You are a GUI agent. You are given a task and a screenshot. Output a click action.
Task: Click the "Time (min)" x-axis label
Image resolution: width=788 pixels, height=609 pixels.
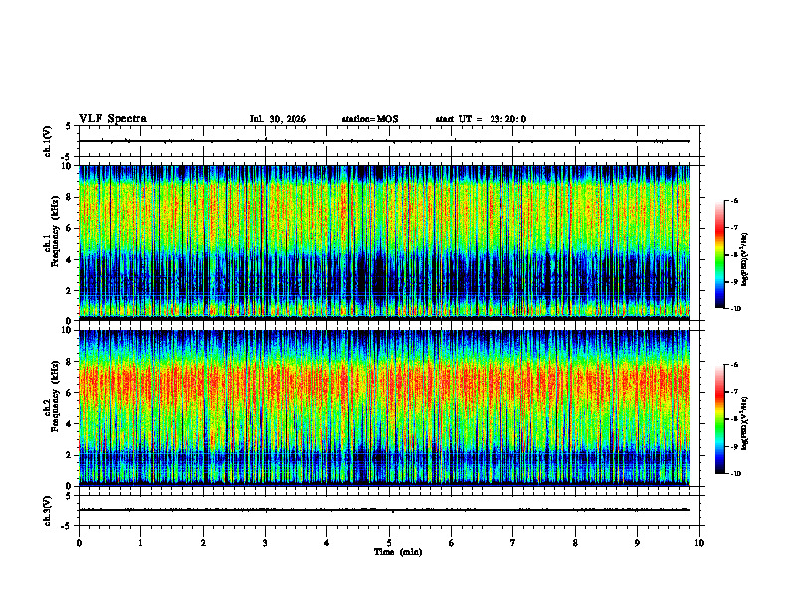(x=398, y=552)
